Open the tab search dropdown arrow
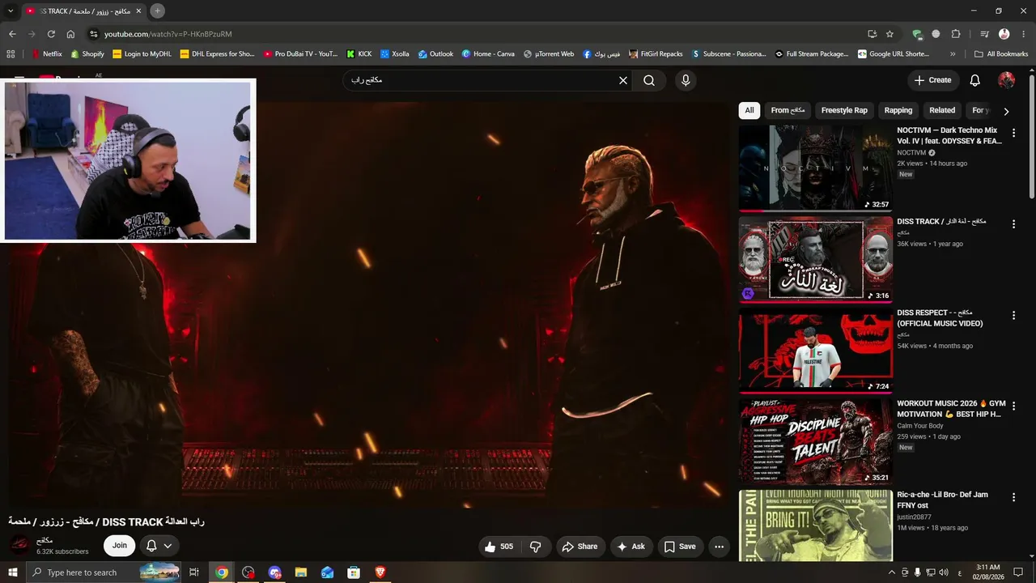 [x=11, y=11]
